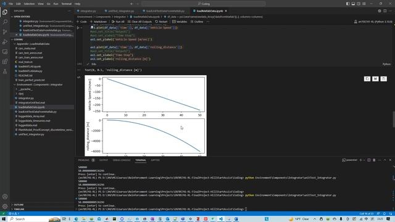This screenshot has height=222, width=395.
Task: Click the editor vertical scrollbar thumb
Action: point(394,120)
